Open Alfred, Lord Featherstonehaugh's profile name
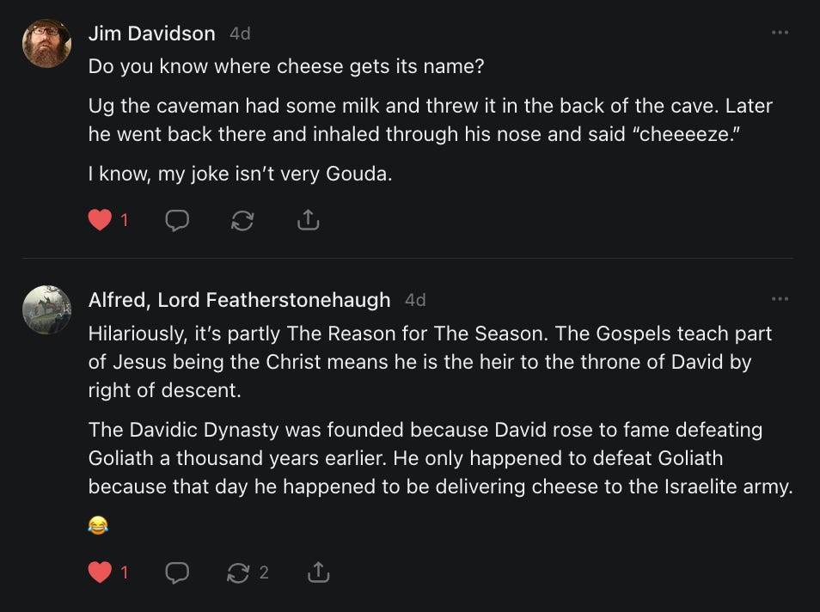Screen dimensions: 820x612 coord(239,300)
